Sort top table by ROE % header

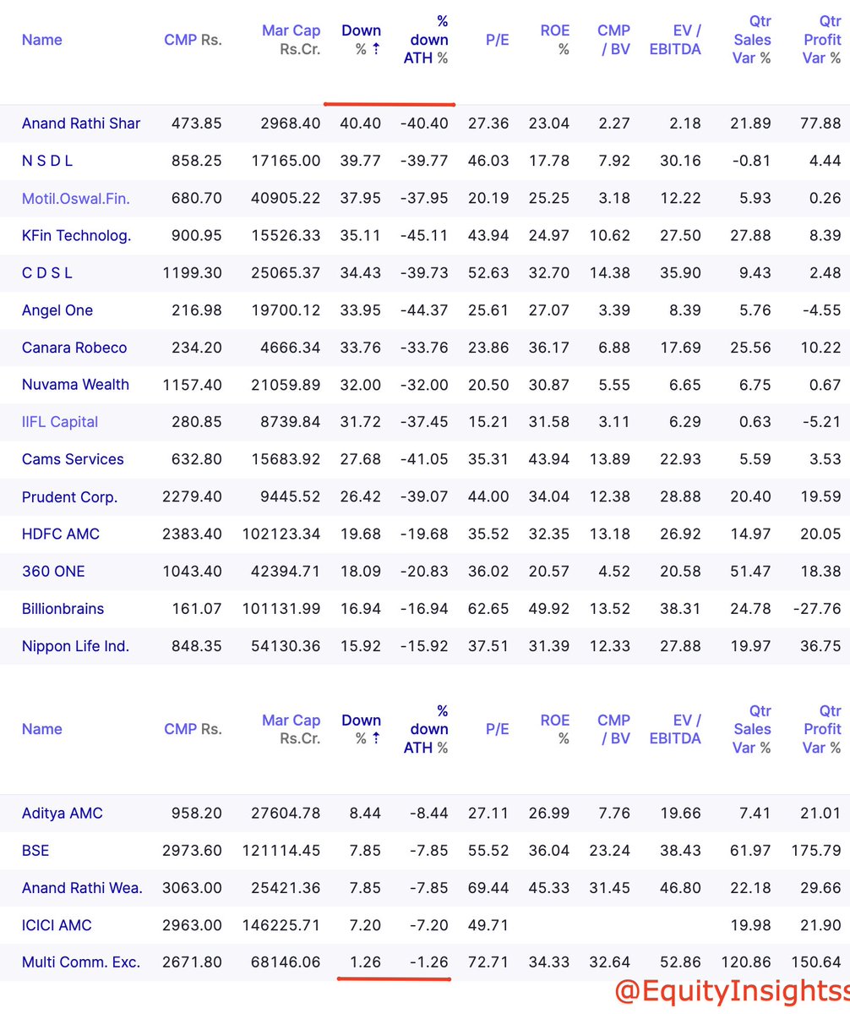pos(555,40)
